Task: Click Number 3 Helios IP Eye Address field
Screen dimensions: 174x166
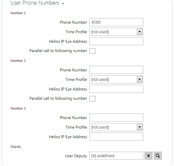Action: [x=116, y=137]
